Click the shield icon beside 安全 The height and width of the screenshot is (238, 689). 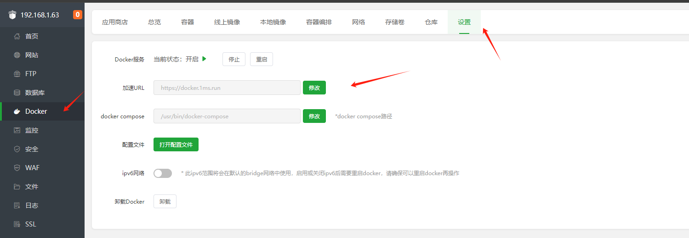tap(17, 149)
